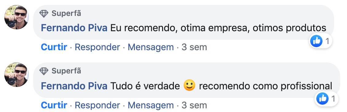
Task: Send Mensagem to the 'Tudo é verdade' commenter
Action: 151,105
